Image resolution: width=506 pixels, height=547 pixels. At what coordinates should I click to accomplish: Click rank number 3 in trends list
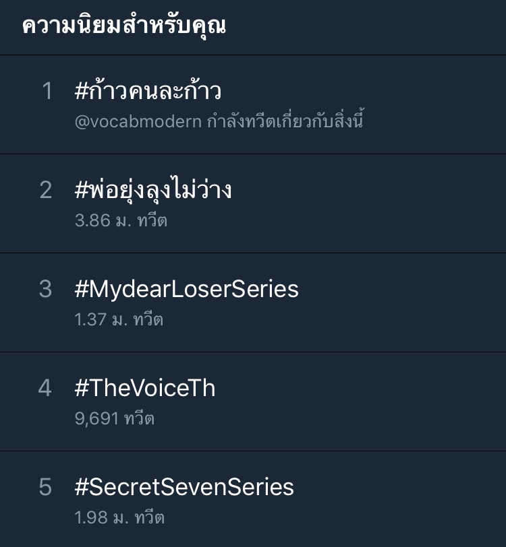click(45, 289)
